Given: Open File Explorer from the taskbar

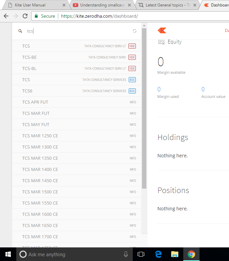Looking at the screenshot, I should coord(174,254).
